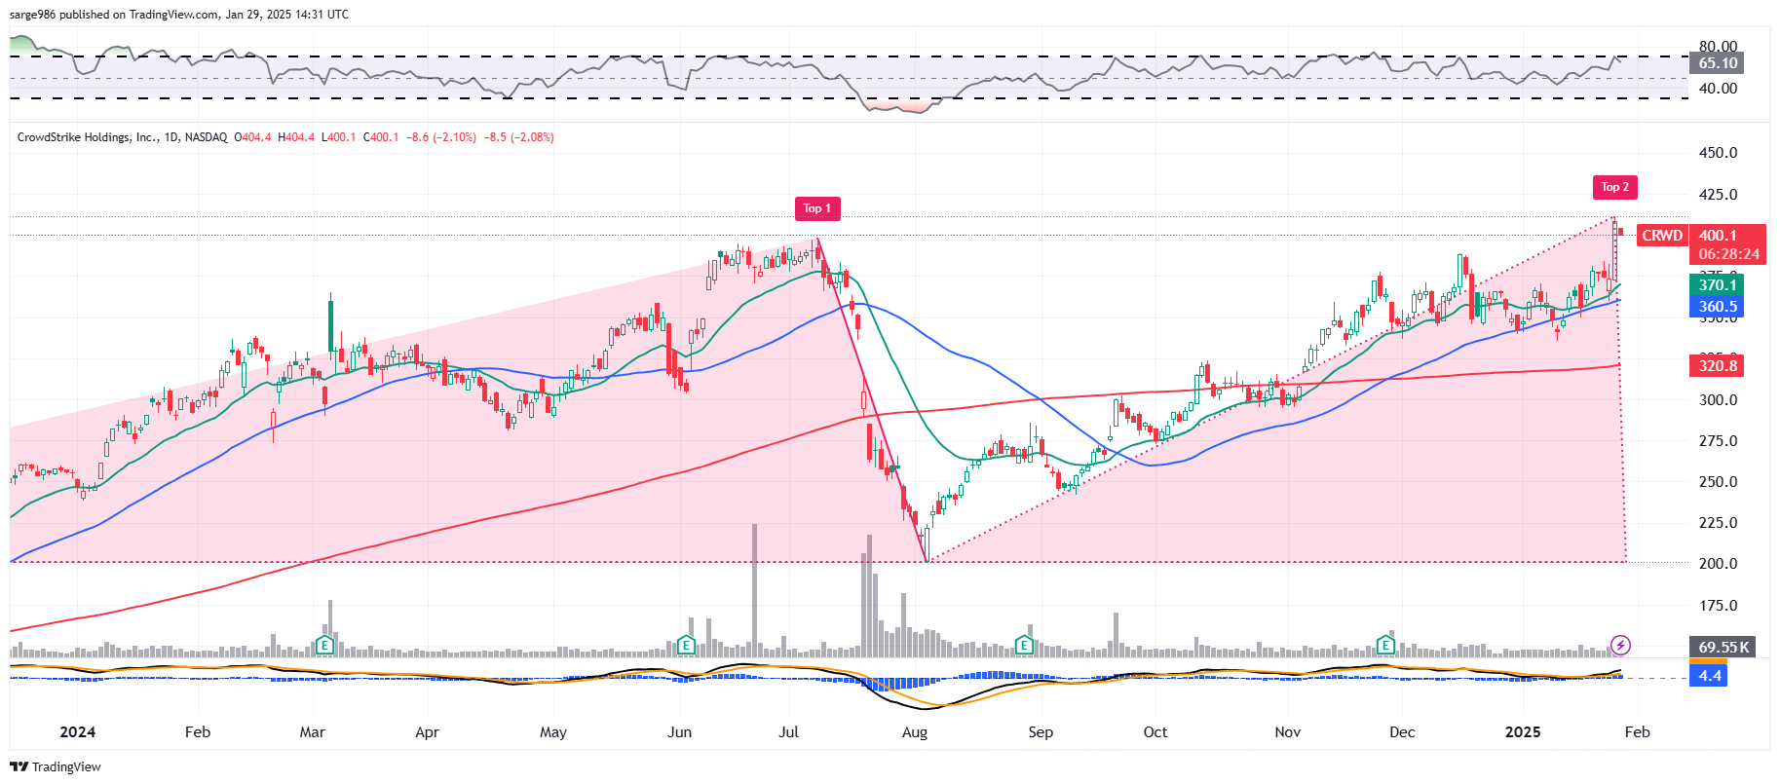1780x784 pixels.
Task: Click the earnings E marker in early March
Action: [325, 645]
